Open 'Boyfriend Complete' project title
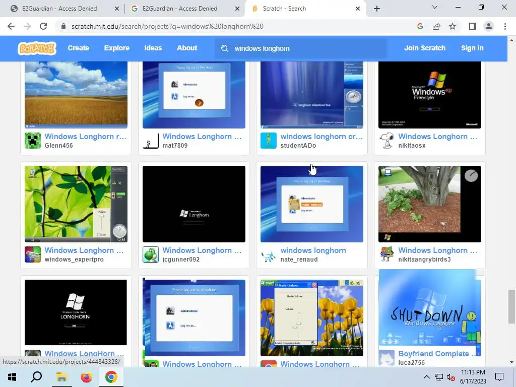 (x=438, y=353)
